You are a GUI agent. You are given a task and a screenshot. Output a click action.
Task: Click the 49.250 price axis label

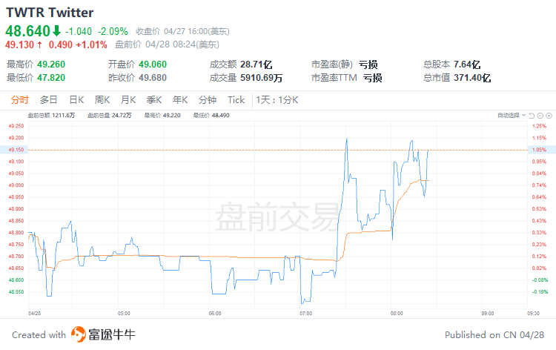tap(16, 126)
